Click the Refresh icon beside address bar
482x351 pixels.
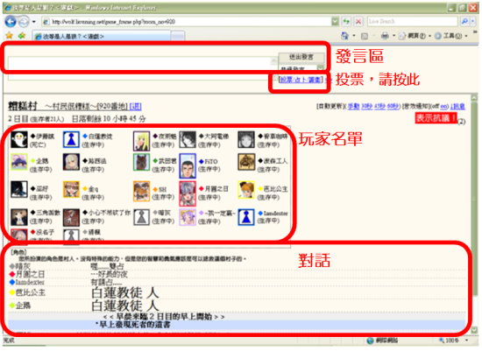[346, 22]
